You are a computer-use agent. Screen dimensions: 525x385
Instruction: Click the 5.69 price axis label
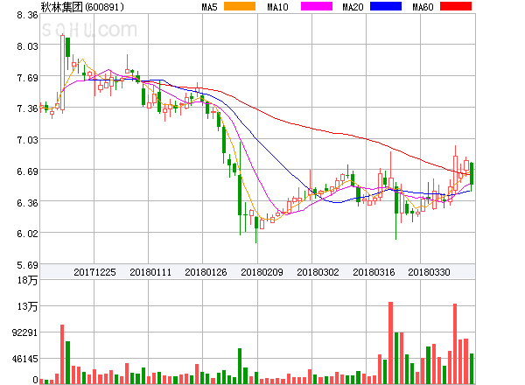27,265
